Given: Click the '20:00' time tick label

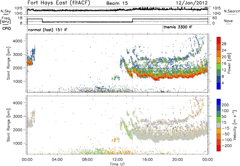Looking at the screenshot, I should [x=178, y=160].
